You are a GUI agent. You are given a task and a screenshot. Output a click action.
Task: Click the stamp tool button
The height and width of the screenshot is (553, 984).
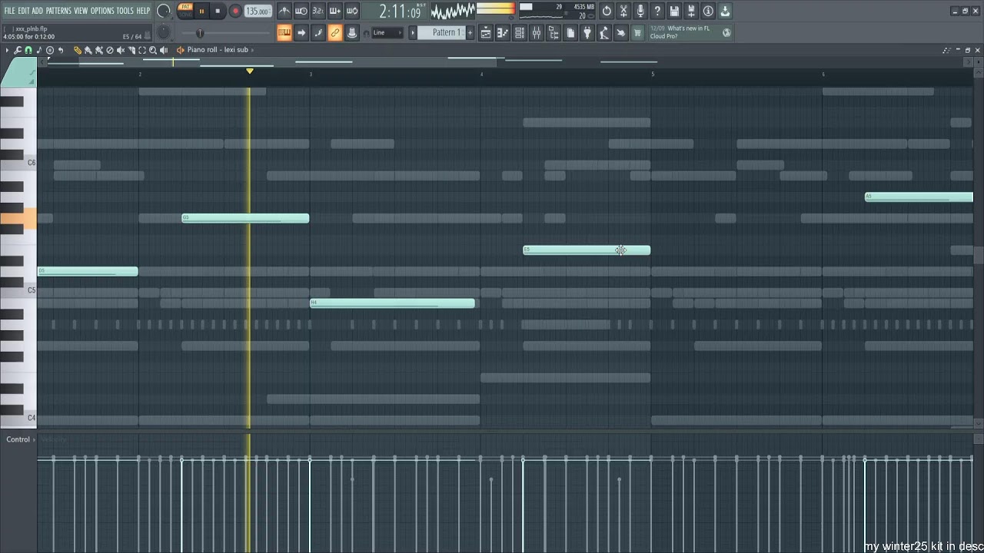pyautogui.click(x=352, y=32)
